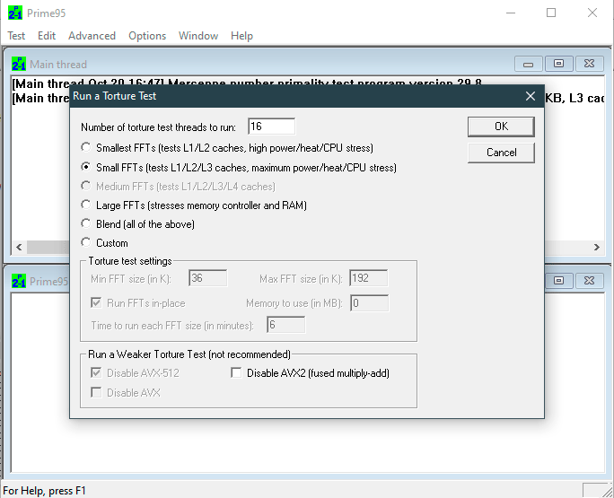Open the Help menu
Viewport: 614px width, 498px height.
241,36
